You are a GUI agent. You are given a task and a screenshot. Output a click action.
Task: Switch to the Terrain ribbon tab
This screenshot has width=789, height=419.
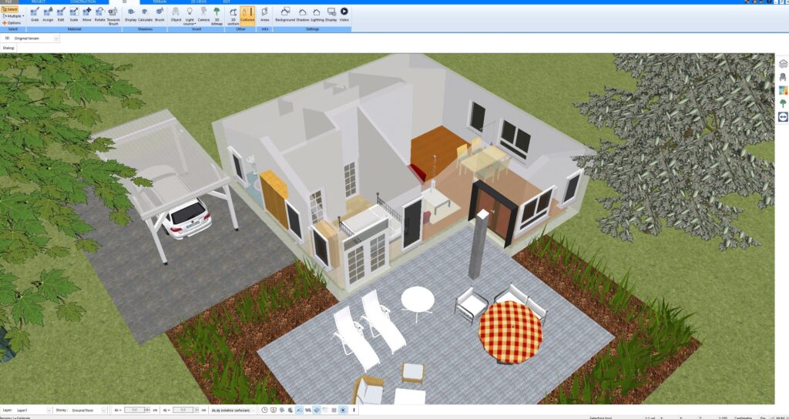pyautogui.click(x=159, y=2)
